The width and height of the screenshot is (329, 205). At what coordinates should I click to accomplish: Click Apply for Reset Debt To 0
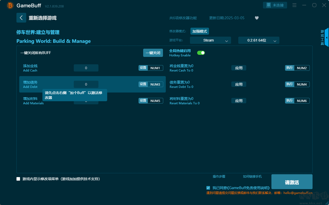coord(239,84)
